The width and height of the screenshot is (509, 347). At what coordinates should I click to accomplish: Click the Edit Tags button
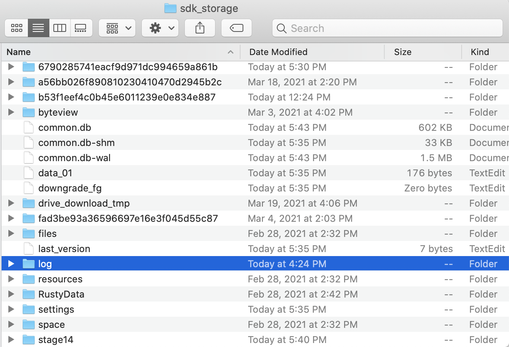(237, 28)
